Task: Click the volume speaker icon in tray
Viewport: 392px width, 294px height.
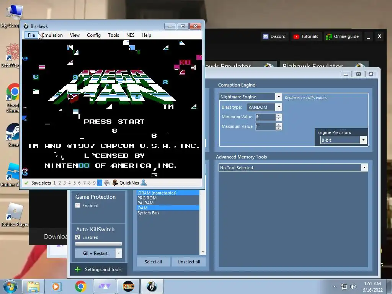Action: point(353,287)
